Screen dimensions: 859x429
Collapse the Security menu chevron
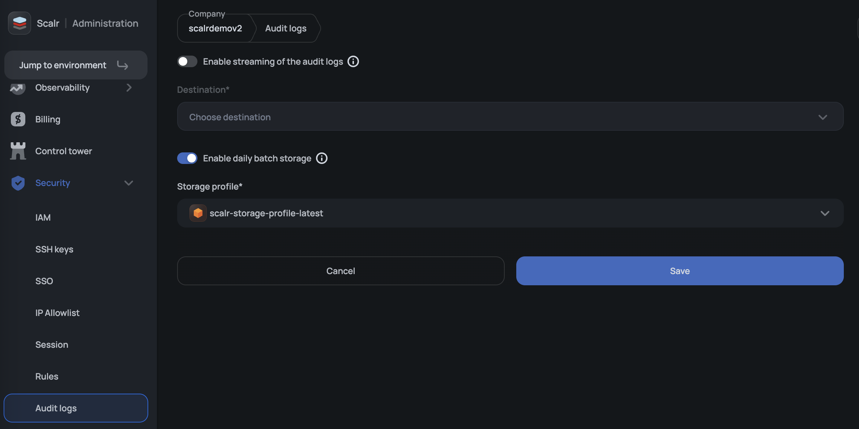(129, 183)
